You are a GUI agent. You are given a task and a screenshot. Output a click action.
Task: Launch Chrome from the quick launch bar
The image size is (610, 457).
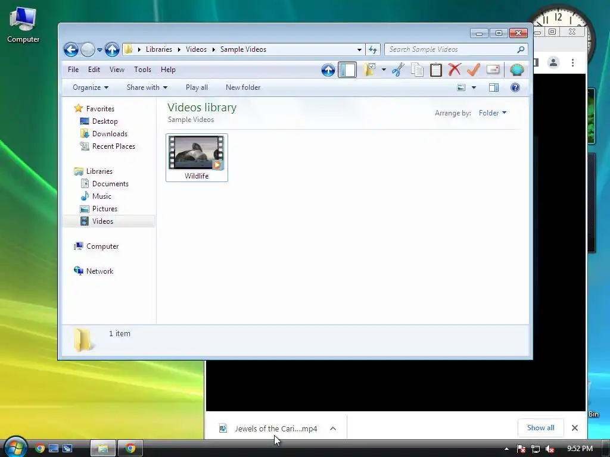pos(40,448)
